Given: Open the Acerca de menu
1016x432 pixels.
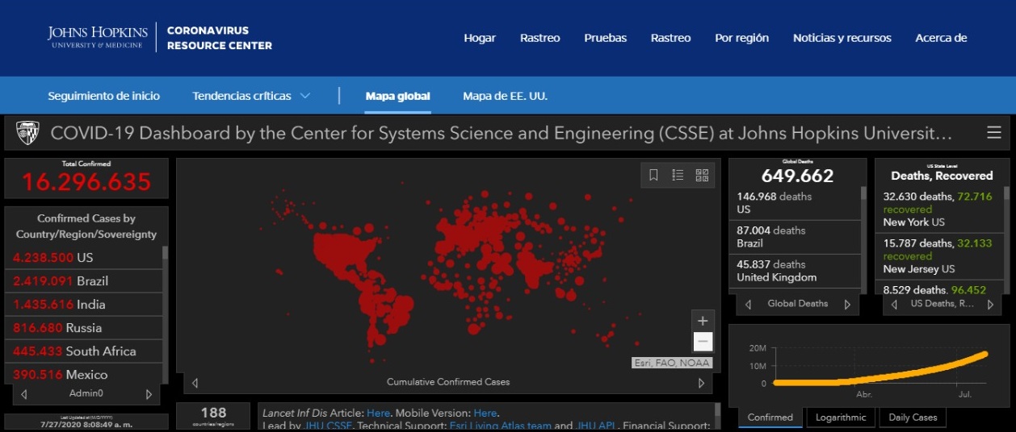Looking at the screenshot, I should pos(941,38).
